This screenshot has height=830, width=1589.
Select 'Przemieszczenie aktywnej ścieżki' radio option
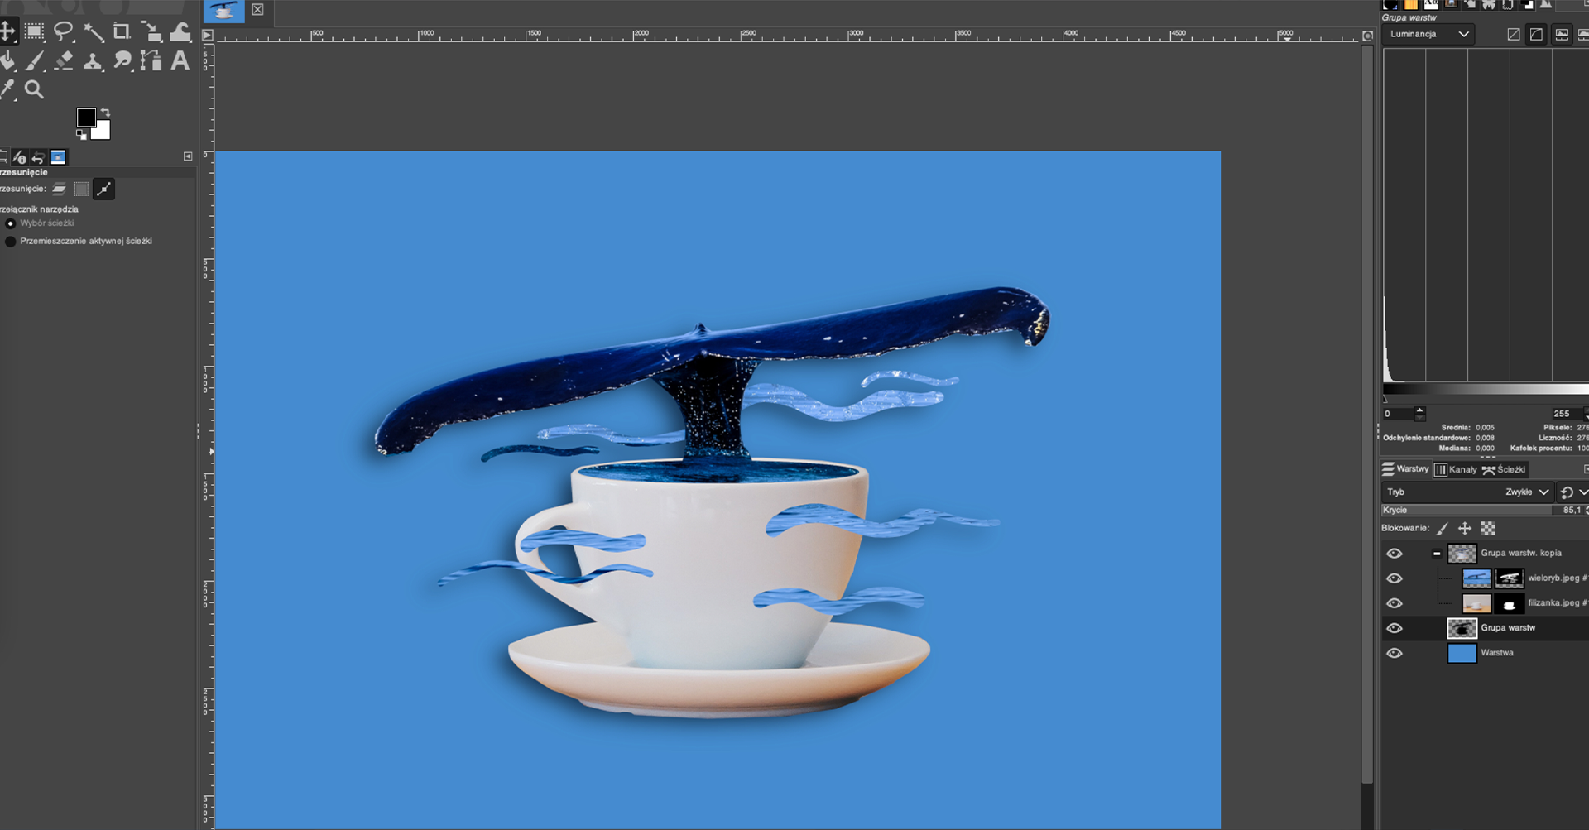pos(11,242)
